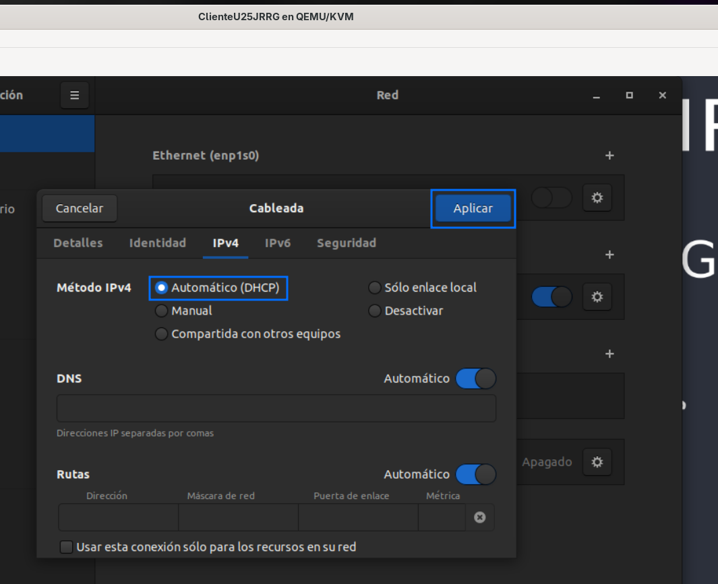Turn off the second enabled connection switch
718x584 pixels.
point(551,297)
